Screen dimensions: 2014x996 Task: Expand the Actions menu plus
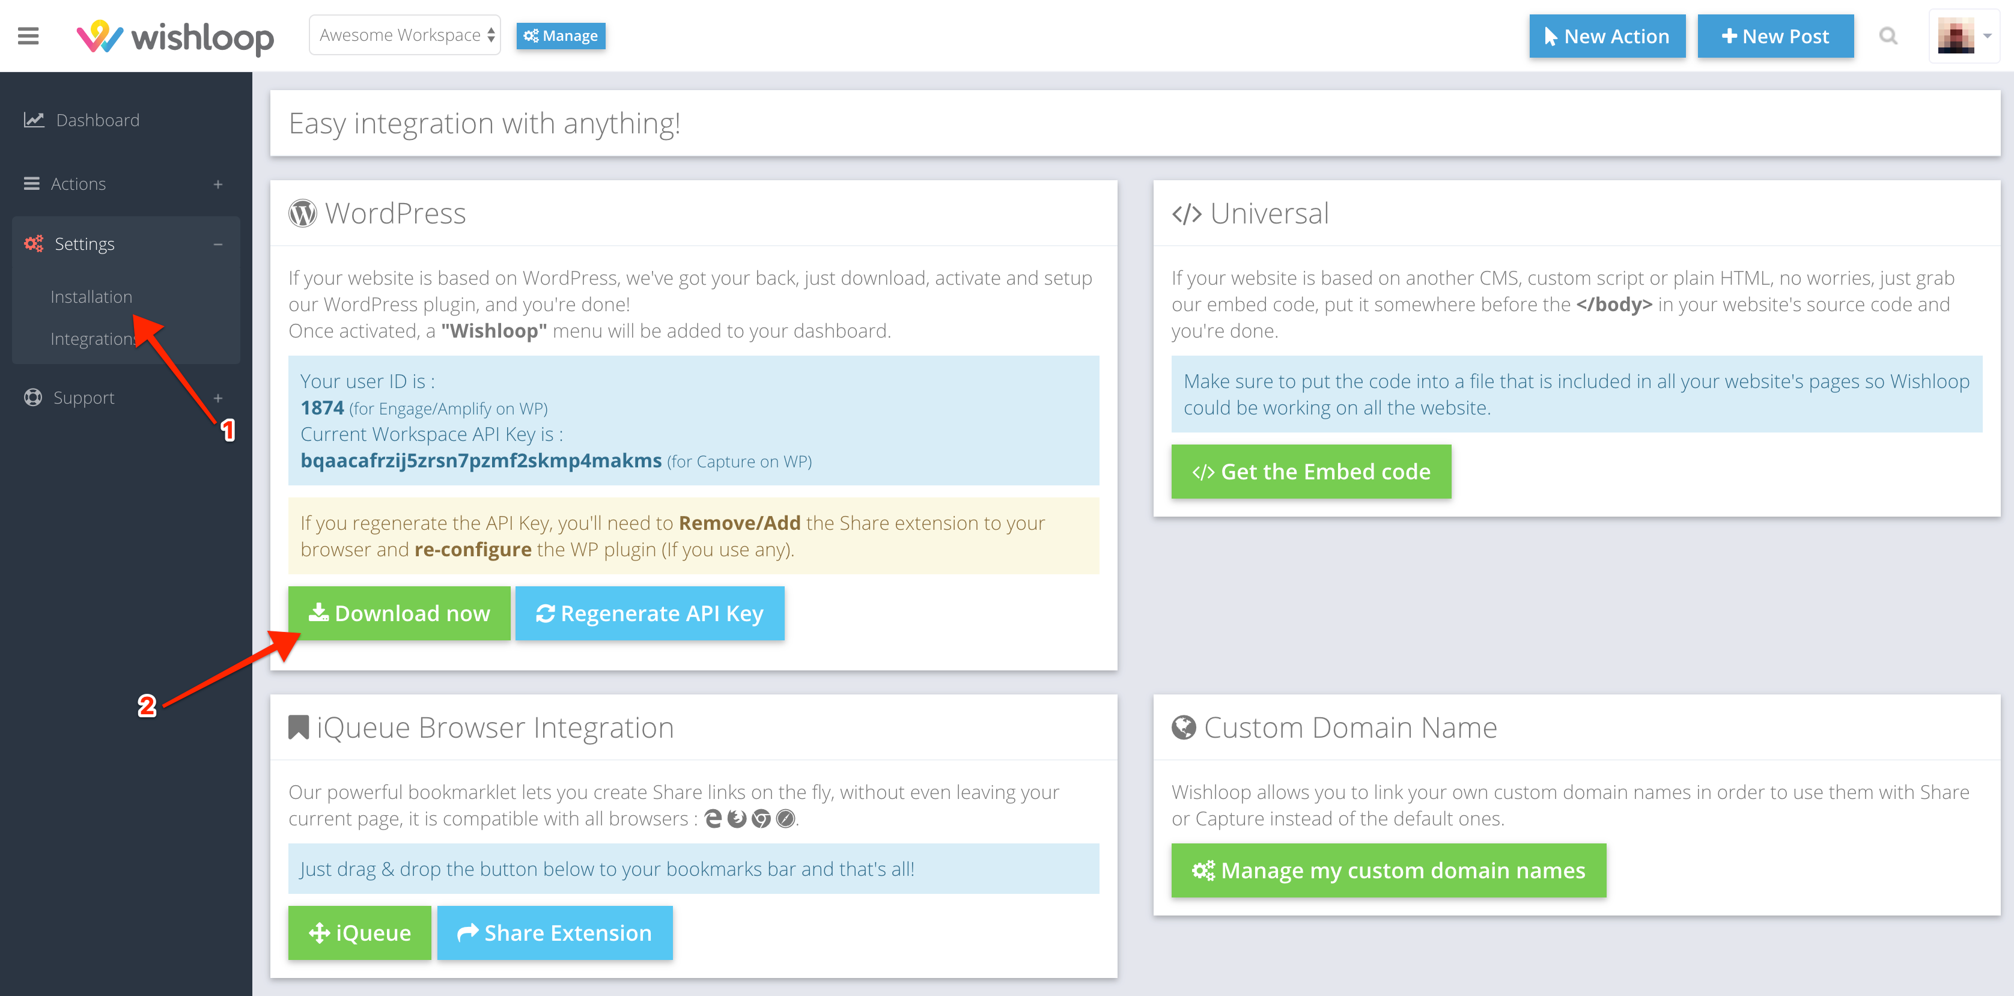218,184
